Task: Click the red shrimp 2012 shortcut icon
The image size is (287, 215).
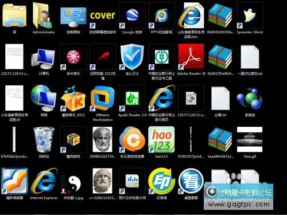Action: 103,57
